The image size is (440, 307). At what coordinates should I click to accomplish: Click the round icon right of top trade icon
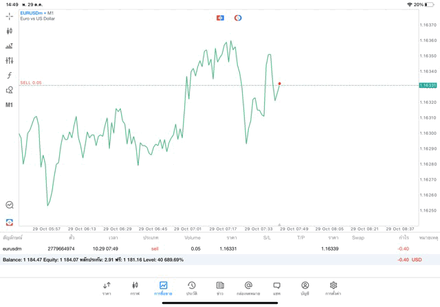click(x=238, y=17)
